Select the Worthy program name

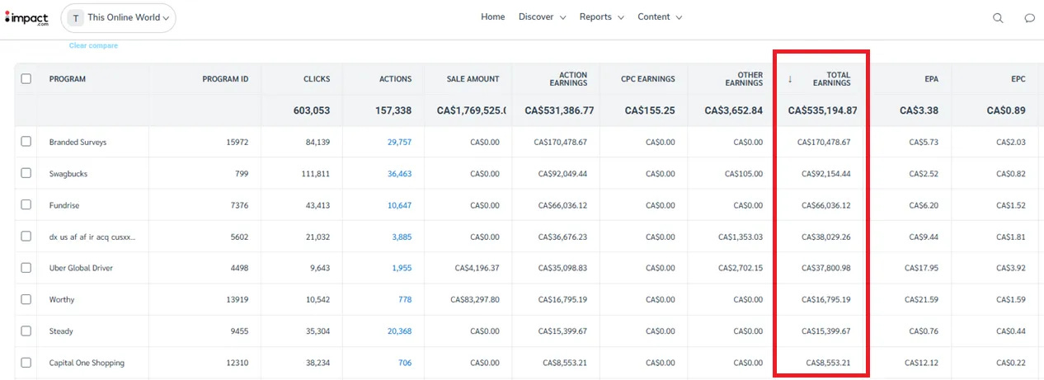click(x=61, y=300)
